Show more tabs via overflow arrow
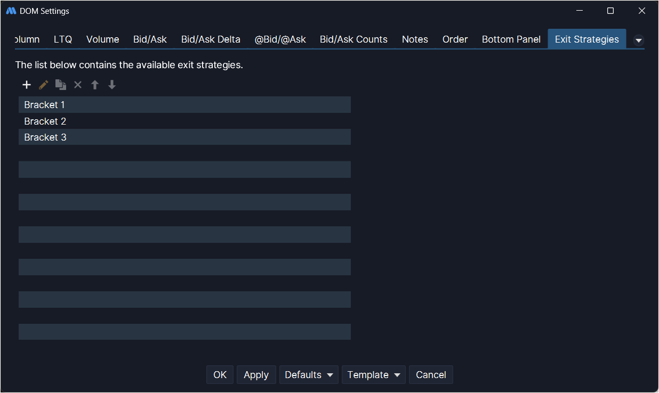Screen dimensions: 659x393 pyautogui.click(x=638, y=40)
